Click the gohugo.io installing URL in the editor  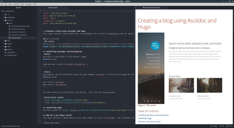[x=86, y=110]
